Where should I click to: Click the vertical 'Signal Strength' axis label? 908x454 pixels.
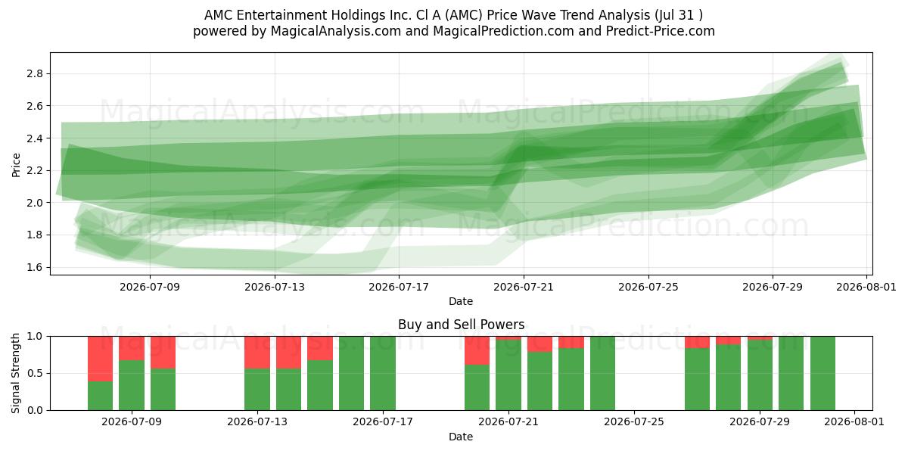click(16, 373)
